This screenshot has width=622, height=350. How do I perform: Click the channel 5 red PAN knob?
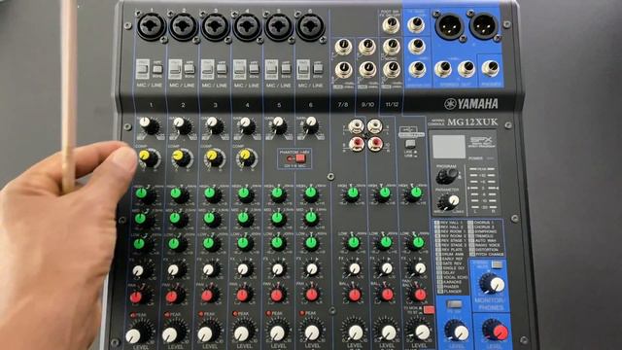[277, 296]
